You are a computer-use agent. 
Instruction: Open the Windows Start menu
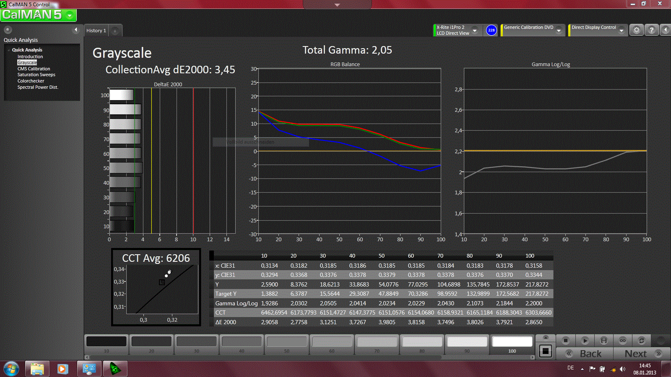click(x=11, y=369)
